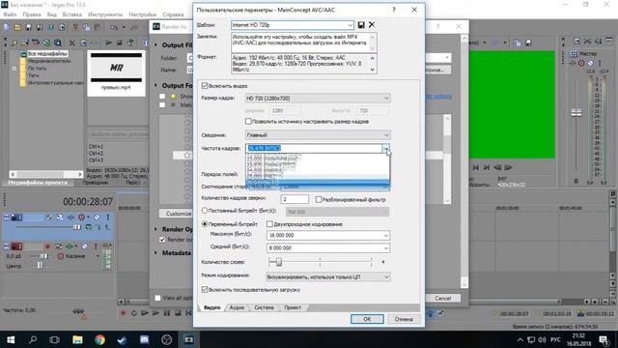The width and height of the screenshot is (618, 348).
Task: Expand the Metadata section in Render As
Action: click(x=156, y=253)
